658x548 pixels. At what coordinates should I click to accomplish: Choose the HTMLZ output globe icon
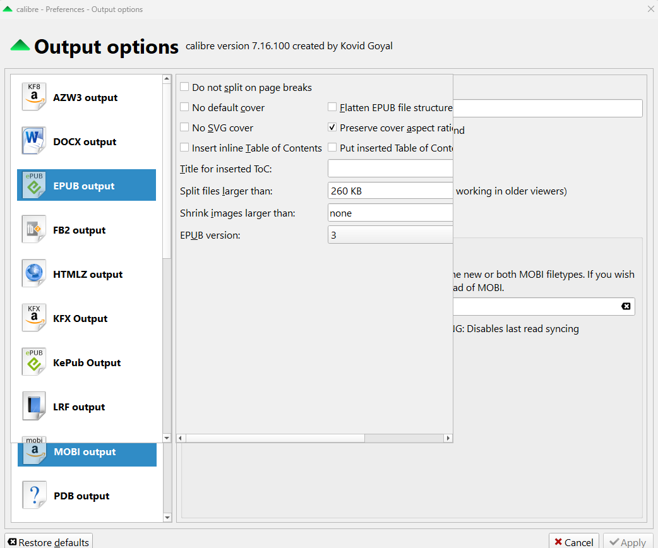click(34, 274)
